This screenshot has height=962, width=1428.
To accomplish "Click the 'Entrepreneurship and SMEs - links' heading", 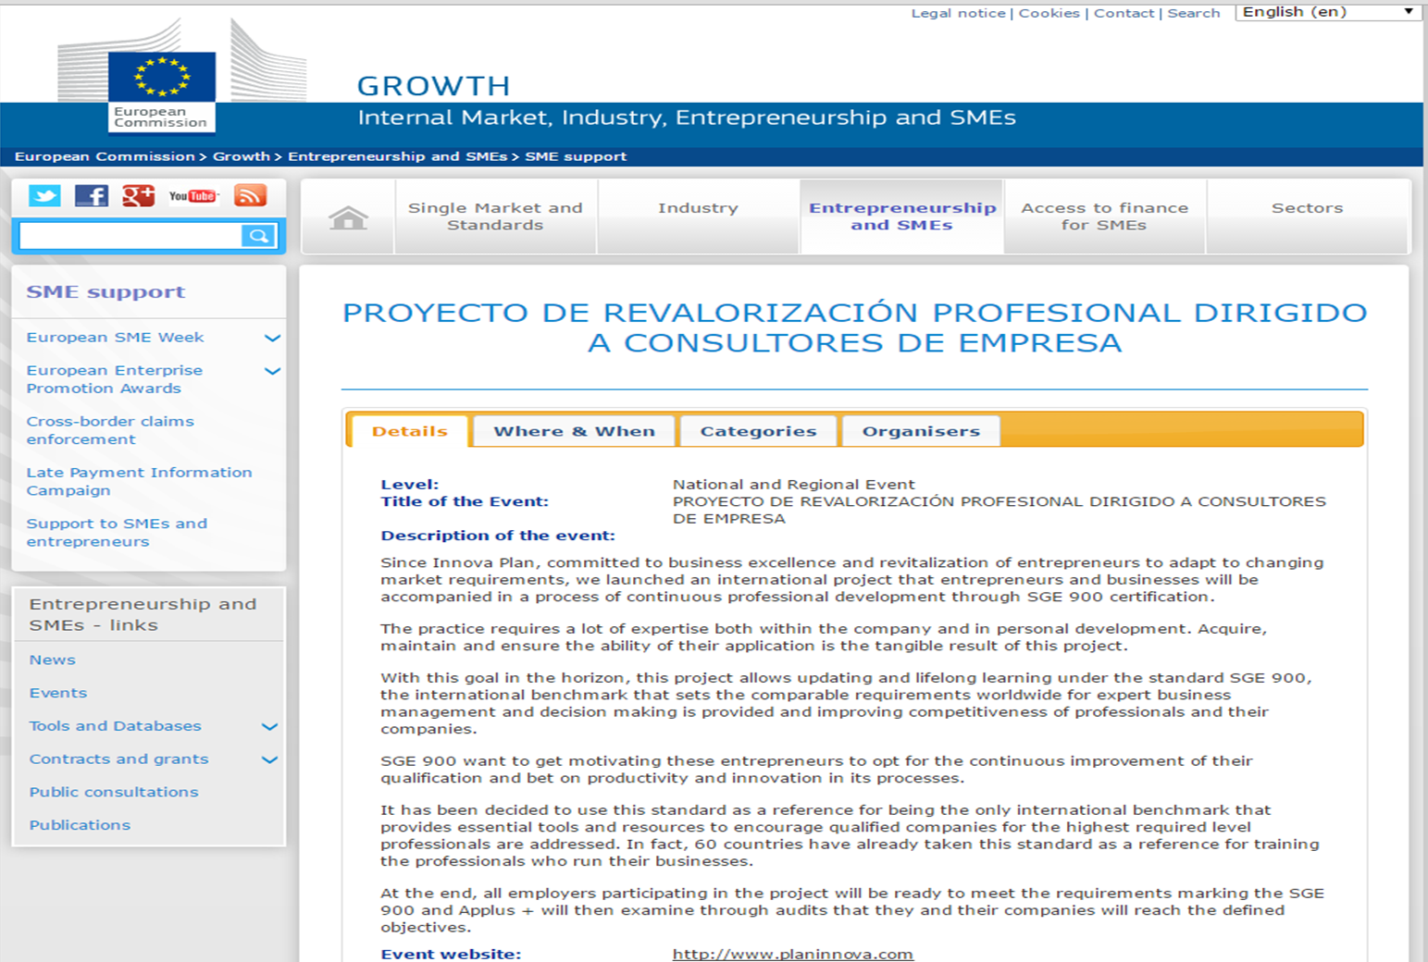I will (x=143, y=614).
